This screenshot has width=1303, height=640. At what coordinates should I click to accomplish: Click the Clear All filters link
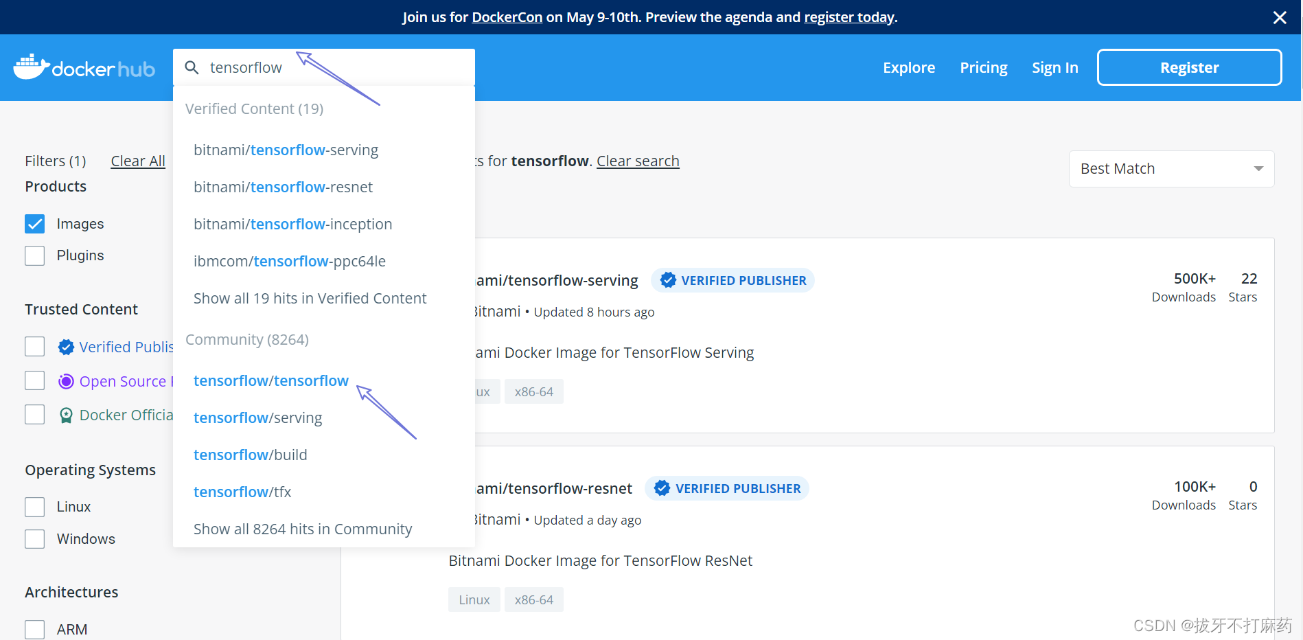138,161
